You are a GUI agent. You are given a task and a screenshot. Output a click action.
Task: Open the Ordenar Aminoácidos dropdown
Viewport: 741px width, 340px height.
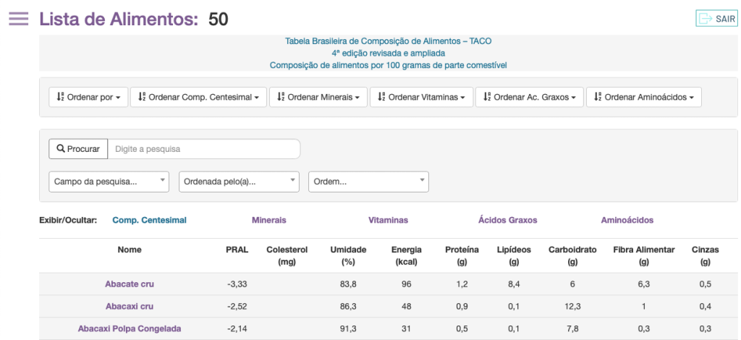click(644, 97)
